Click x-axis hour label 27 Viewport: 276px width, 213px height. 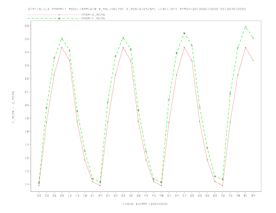[108, 196]
